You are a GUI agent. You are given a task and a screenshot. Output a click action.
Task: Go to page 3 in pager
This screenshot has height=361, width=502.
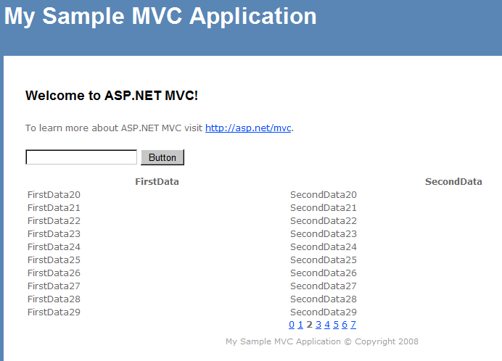pyautogui.click(x=318, y=325)
